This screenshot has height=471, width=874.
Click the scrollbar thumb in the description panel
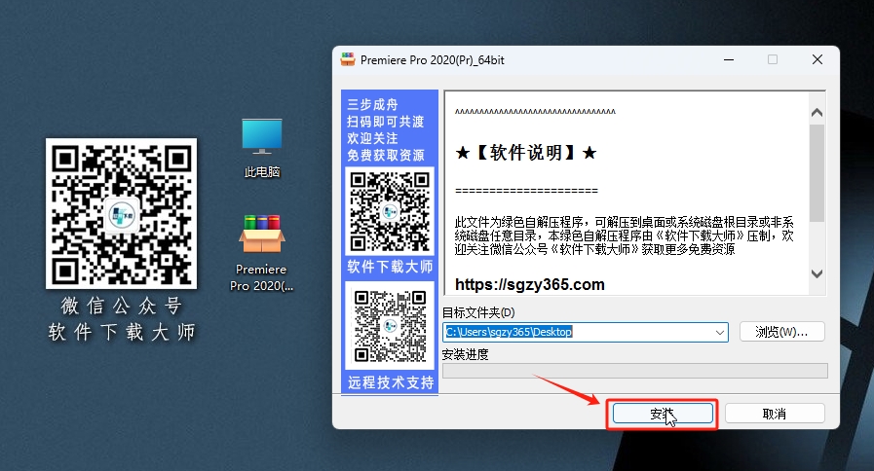coord(817,173)
